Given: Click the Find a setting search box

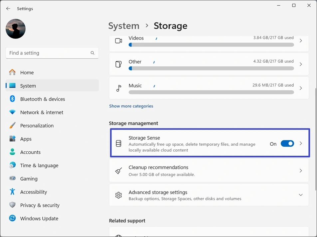Looking at the screenshot, I should click(x=48, y=53).
